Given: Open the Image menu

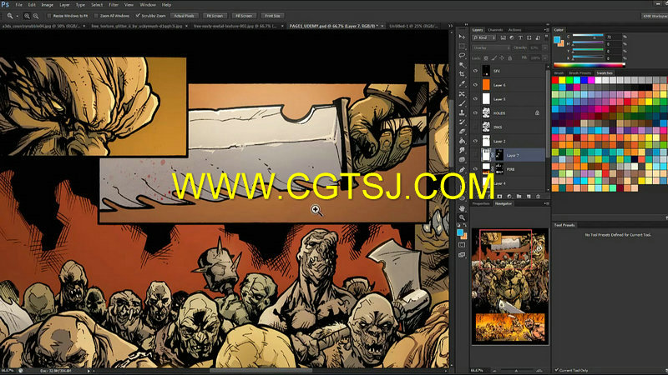Looking at the screenshot, I should (47, 5).
